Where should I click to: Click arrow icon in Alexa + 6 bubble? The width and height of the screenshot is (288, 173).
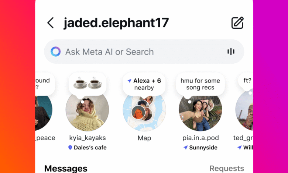[x=130, y=81]
